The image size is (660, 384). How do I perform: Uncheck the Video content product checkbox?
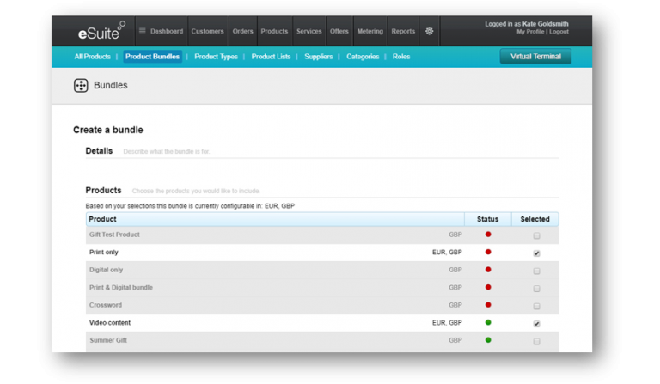(536, 324)
